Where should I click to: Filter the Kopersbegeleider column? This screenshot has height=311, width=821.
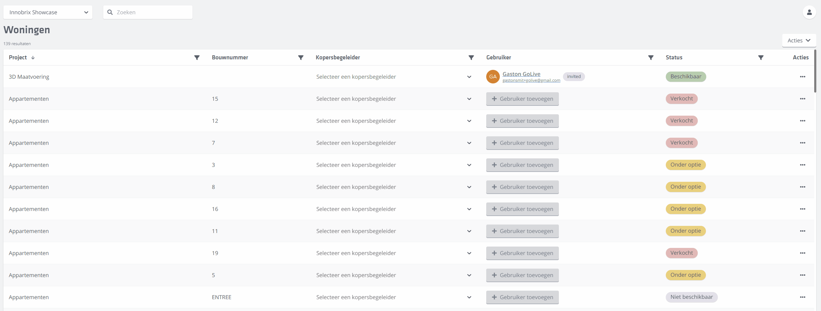tap(471, 58)
